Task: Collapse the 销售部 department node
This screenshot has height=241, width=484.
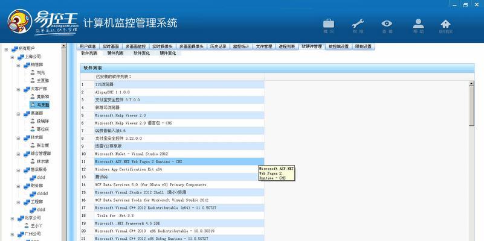Action: (19, 65)
